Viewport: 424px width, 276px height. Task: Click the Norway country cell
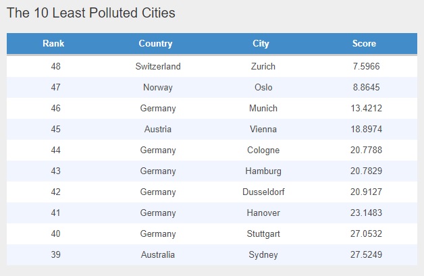point(158,88)
